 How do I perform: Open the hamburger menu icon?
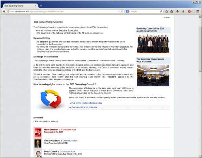198,11
